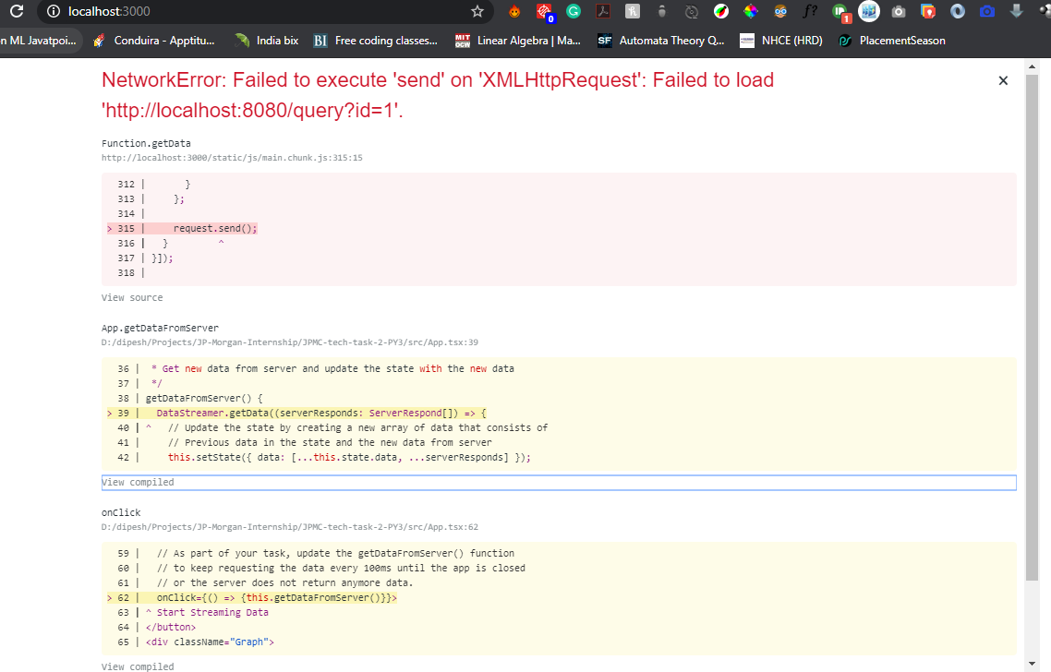Click the address bar input field
The height and width of the screenshot is (672, 1051).
pyautogui.click(x=231, y=12)
